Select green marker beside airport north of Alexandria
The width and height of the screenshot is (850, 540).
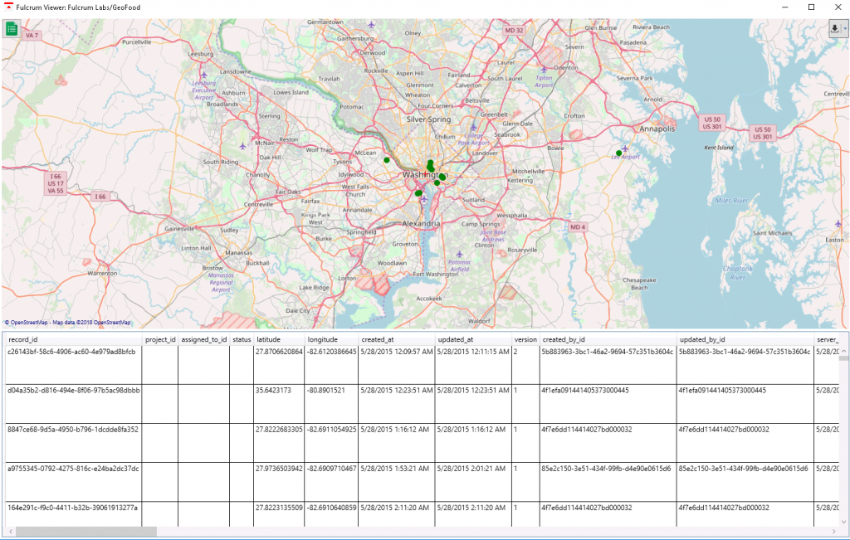[418, 192]
